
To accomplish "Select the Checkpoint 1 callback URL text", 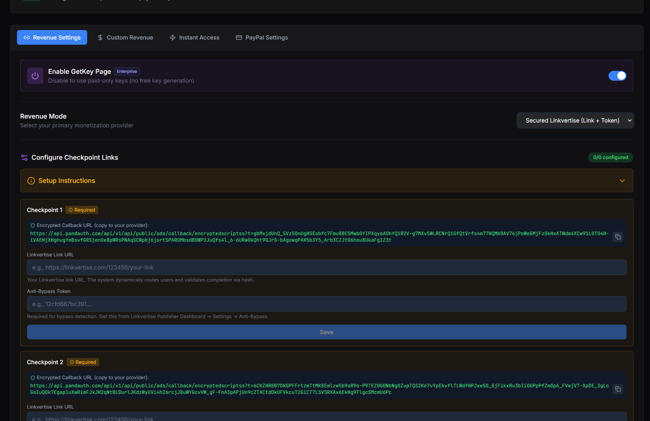I will point(319,237).
